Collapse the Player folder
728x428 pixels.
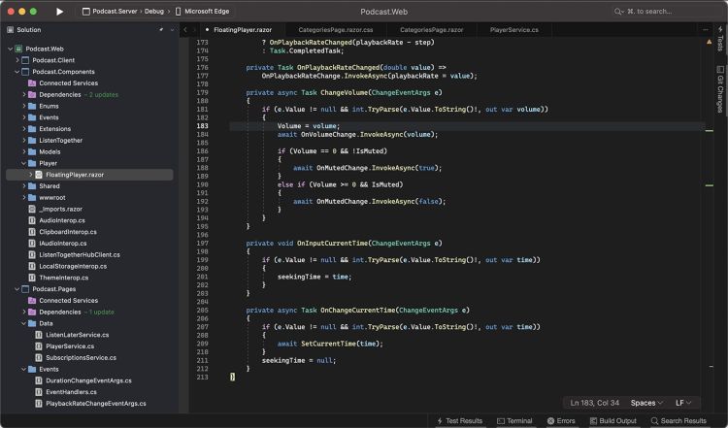(24, 163)
